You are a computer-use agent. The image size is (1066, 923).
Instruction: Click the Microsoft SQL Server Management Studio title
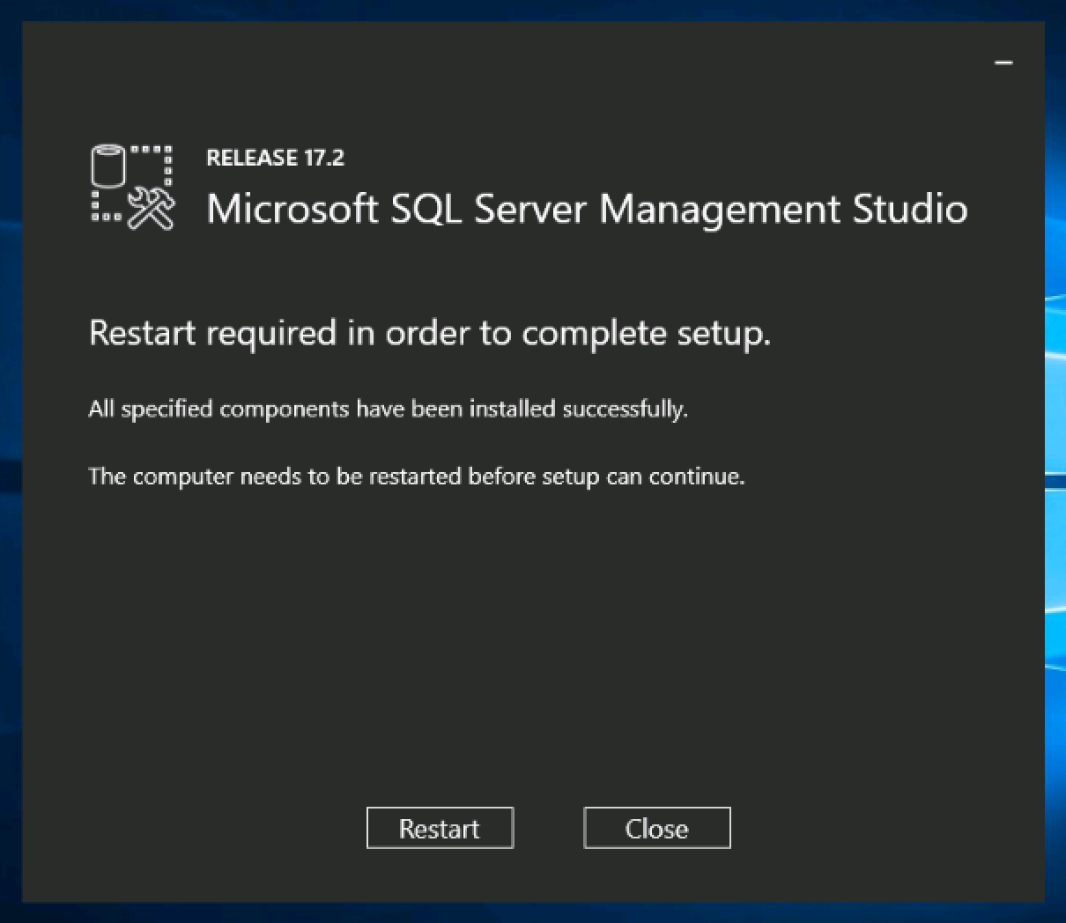pyautogui.click(x=586, y=210)
